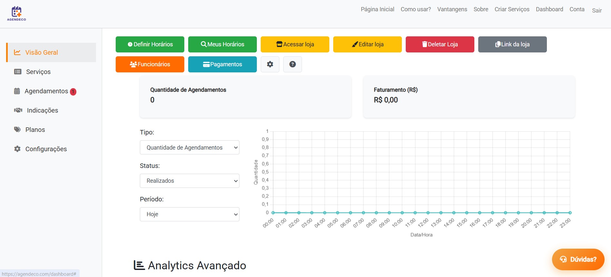This screenshot has width=611, height=277.
Task: Click the tags icon beside Planos
Action: click(17, 130)
